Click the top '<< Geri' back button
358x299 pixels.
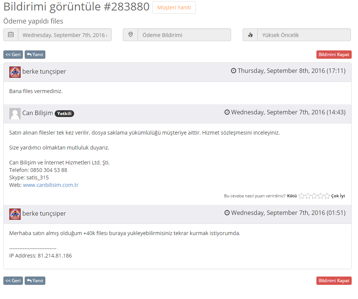click(x=13, y=55)
